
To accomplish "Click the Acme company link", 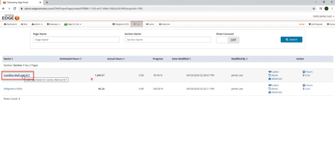I will 302,24.
